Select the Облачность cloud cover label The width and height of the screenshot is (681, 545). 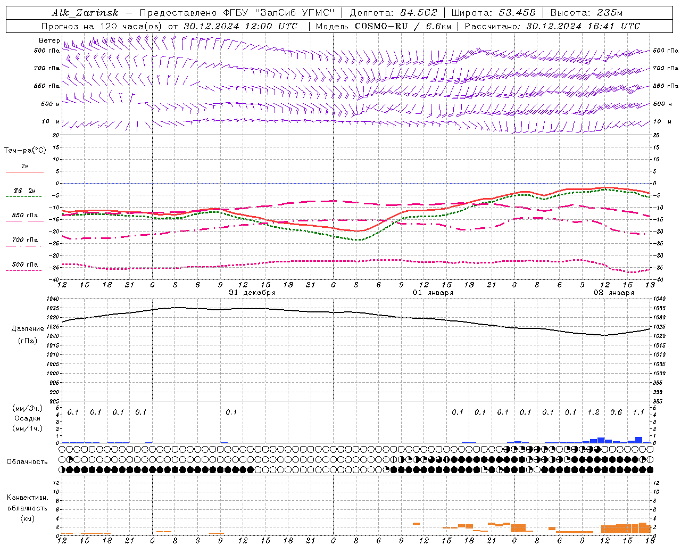(x=27, y=461)
